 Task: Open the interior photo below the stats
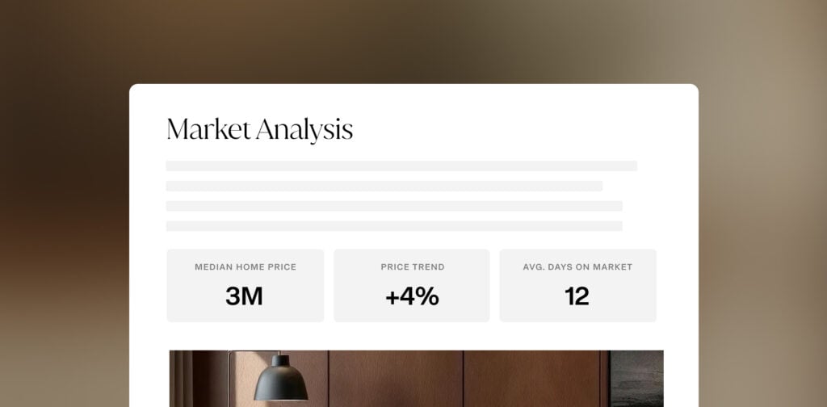pos(416,378)
